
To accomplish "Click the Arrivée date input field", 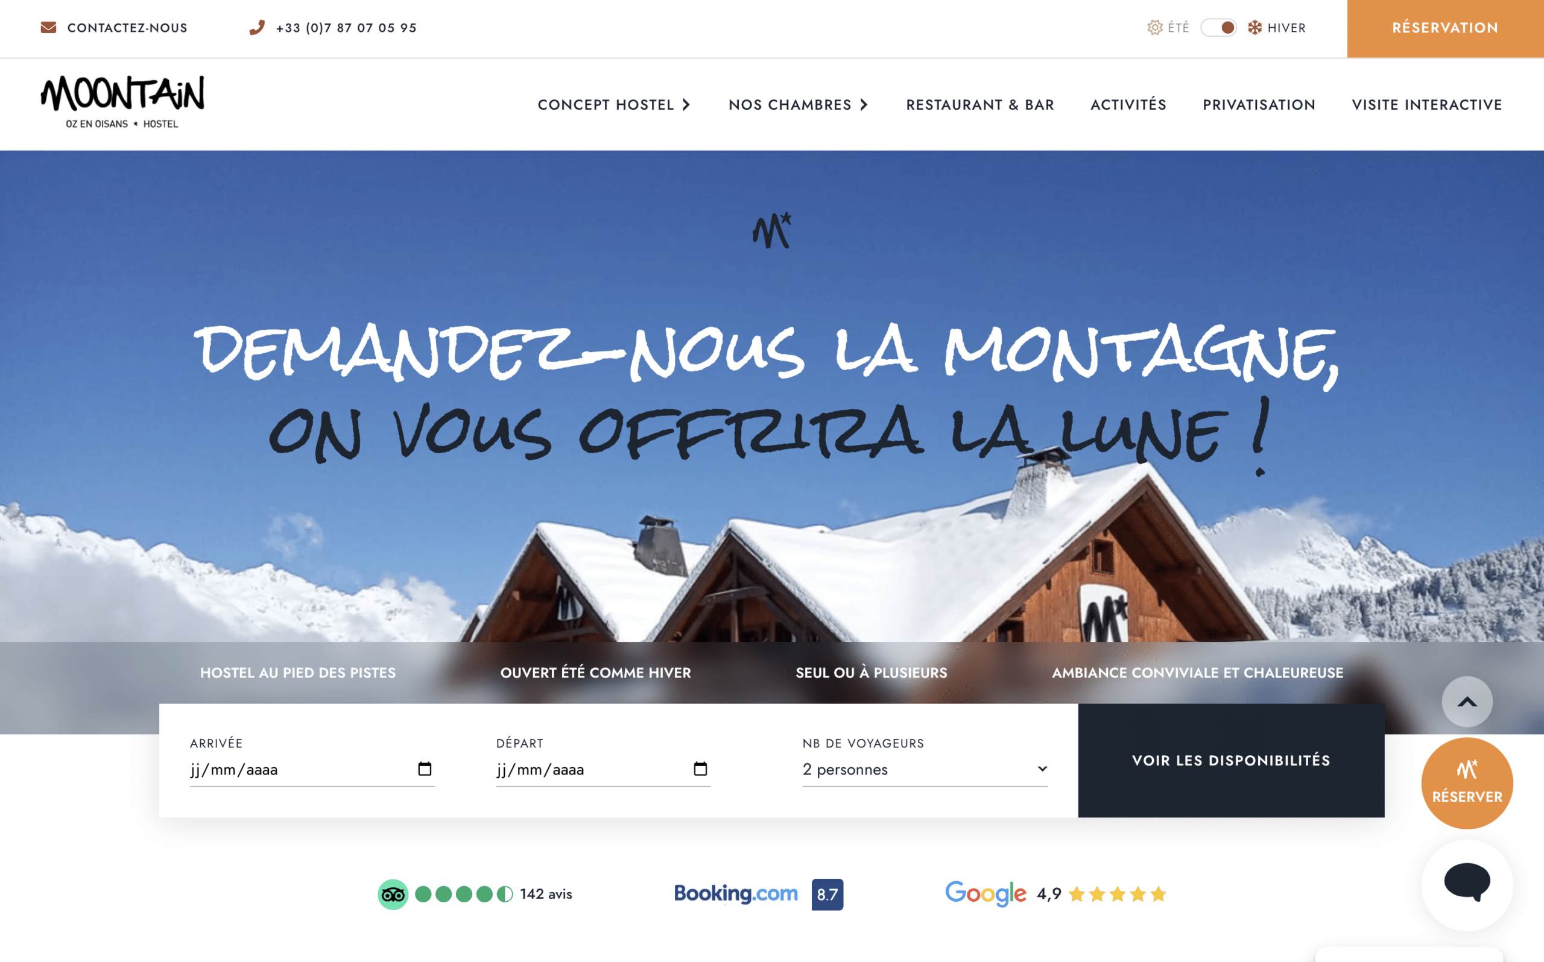I will (312, 769).
